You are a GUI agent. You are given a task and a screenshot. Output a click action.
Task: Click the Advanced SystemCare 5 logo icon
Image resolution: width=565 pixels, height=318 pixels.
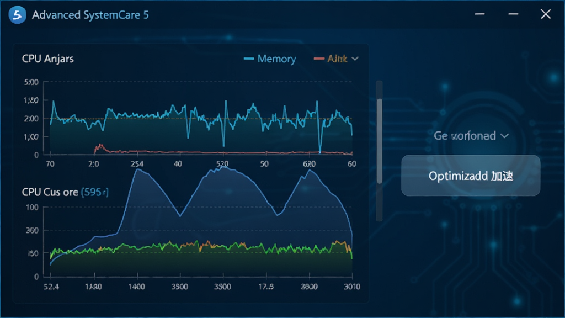pyautogui.click(x=17, y=15)
